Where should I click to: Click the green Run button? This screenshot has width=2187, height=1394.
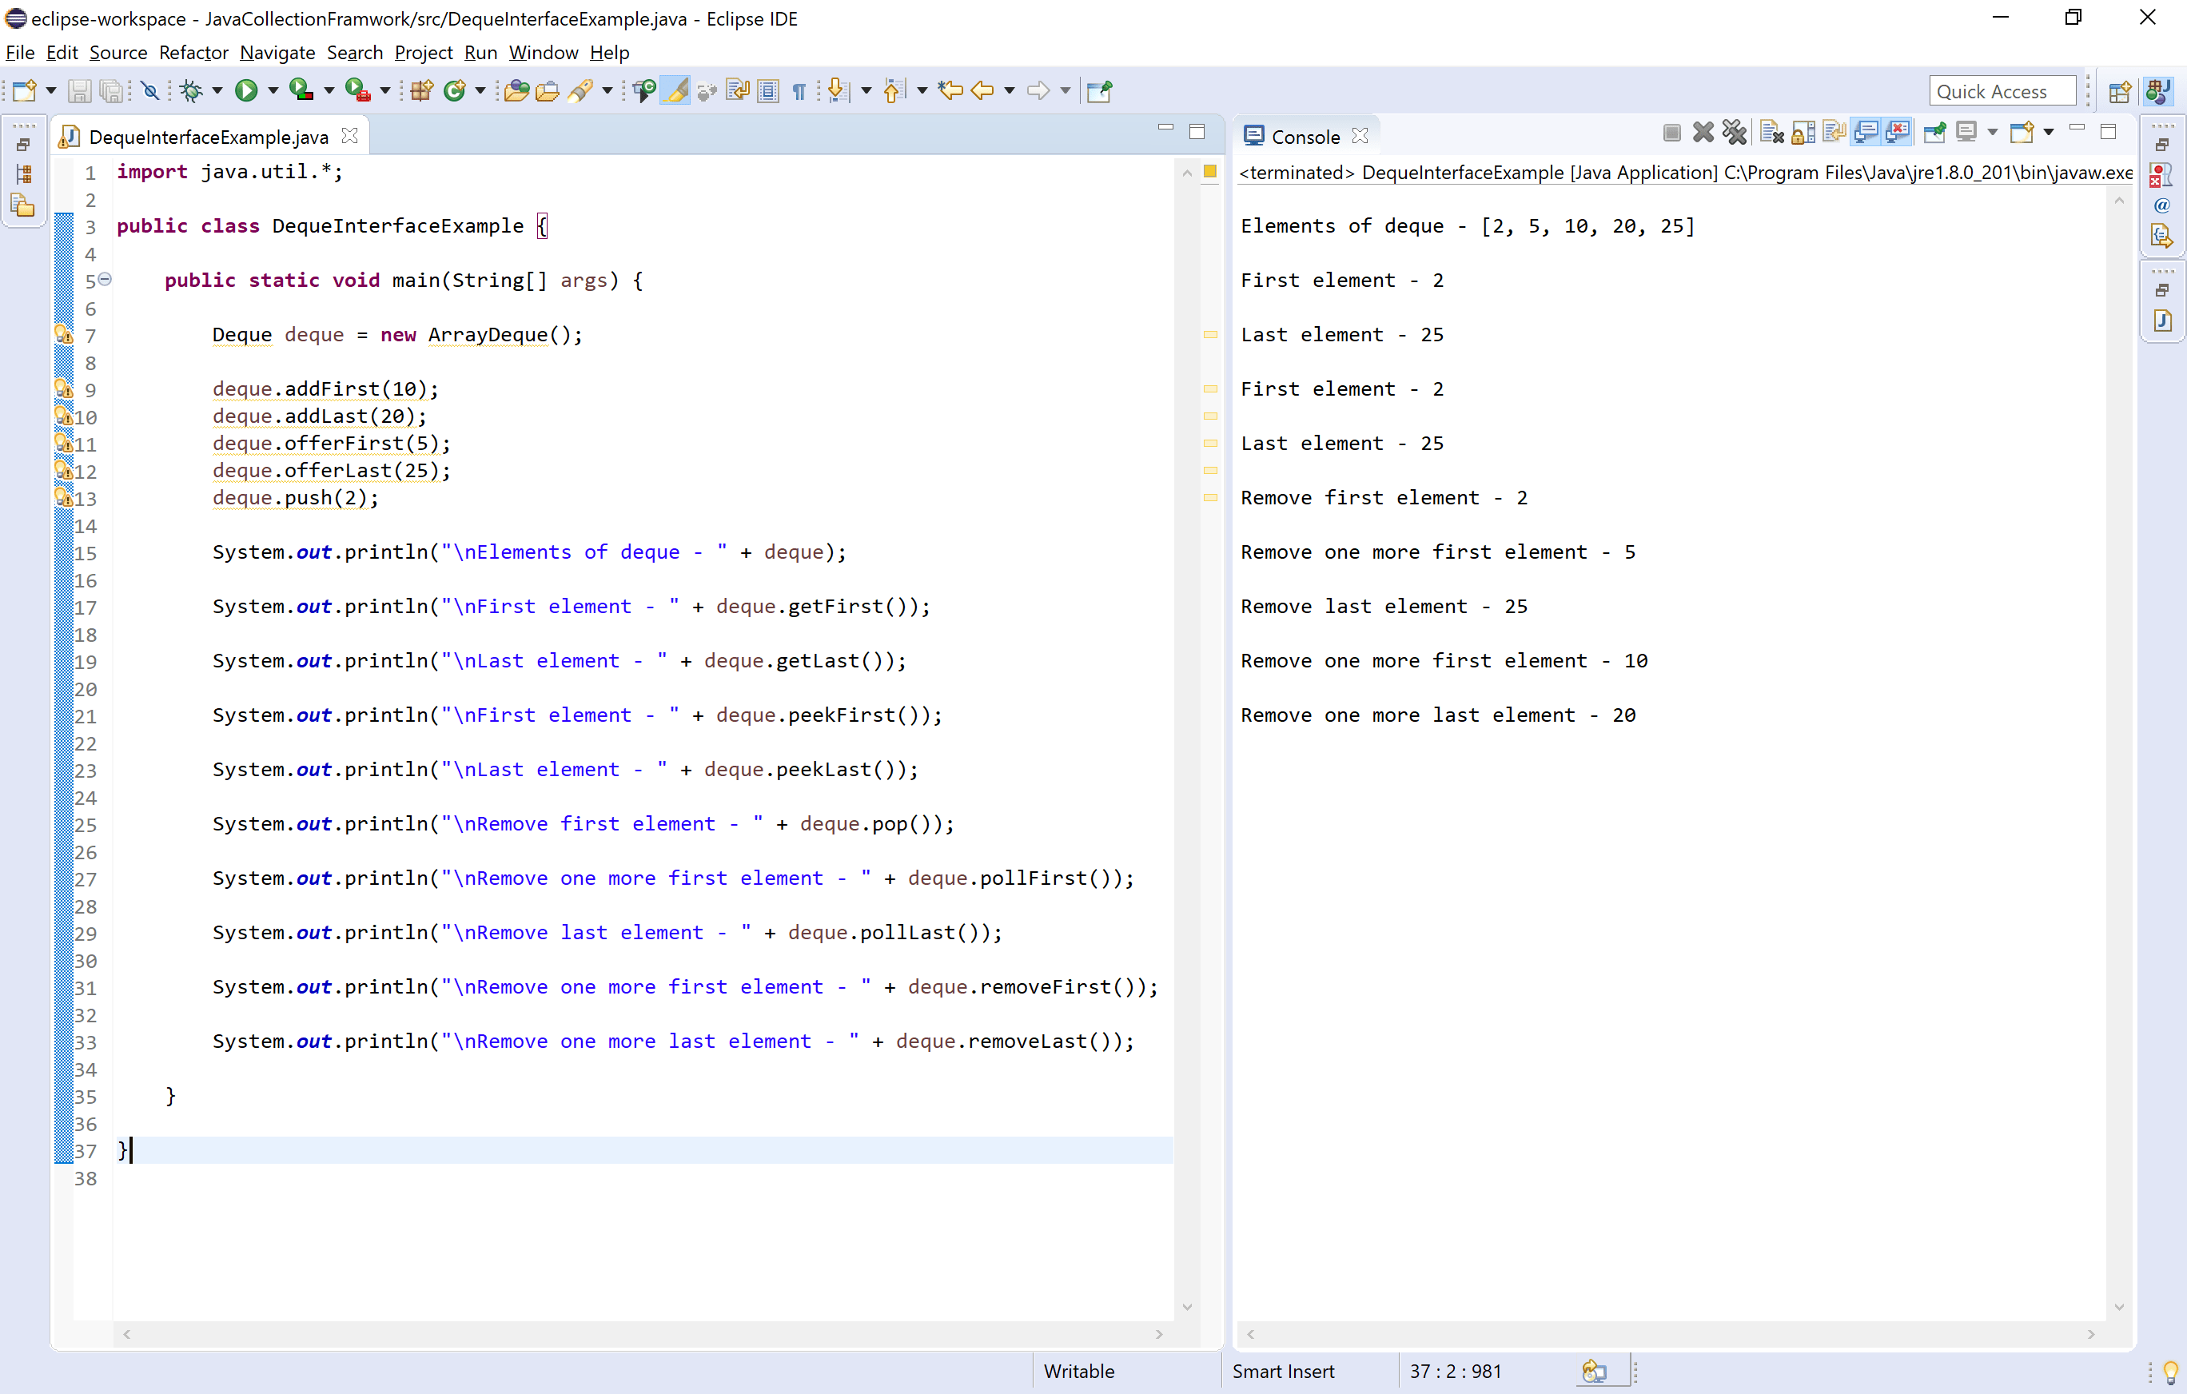pyautogui.click(x=245, y=91)
